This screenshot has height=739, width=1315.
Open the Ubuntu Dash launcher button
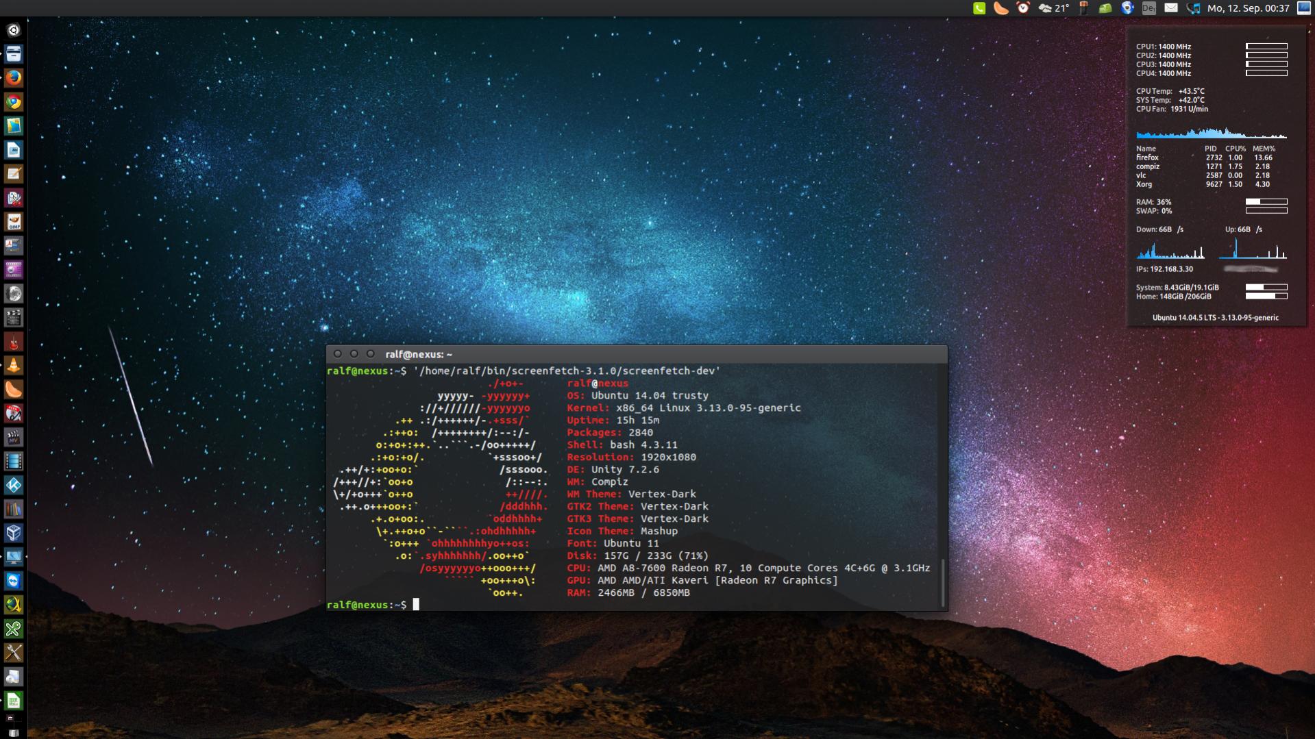tap(13, 30)
